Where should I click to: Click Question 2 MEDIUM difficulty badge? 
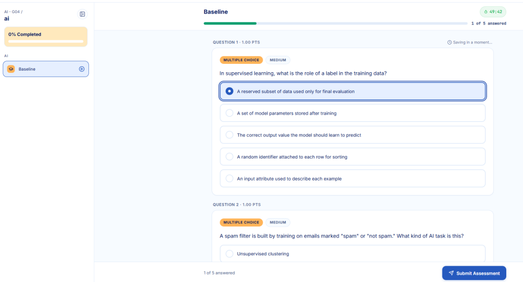[x=278, y=222]
